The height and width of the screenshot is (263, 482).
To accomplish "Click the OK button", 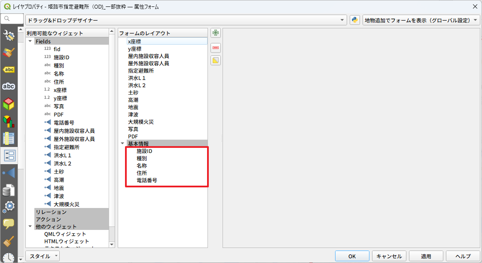I will [x=352, y=256].
